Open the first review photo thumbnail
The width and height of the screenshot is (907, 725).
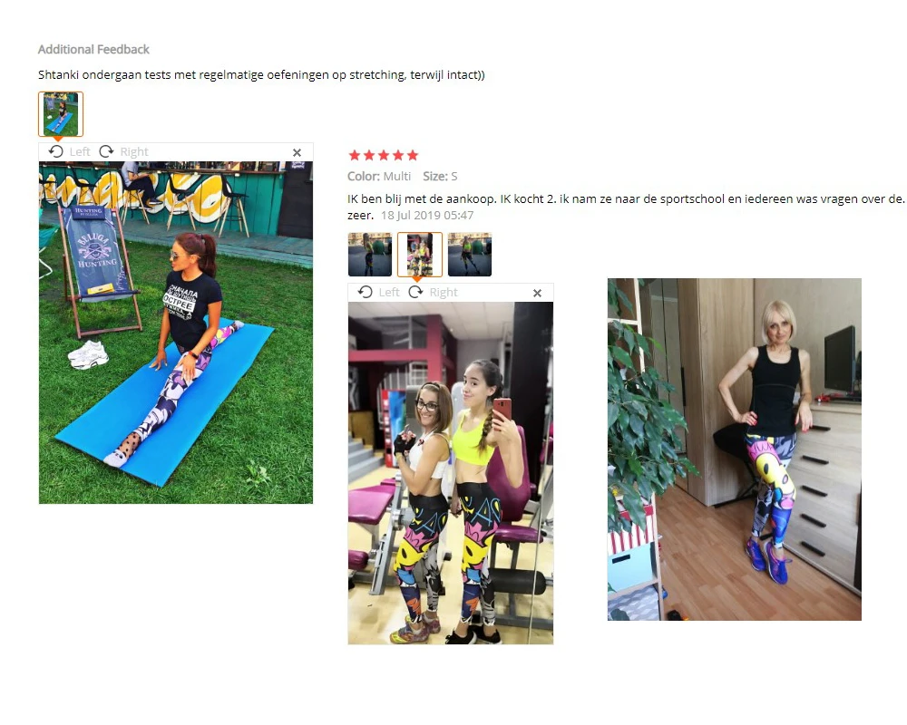370,255
